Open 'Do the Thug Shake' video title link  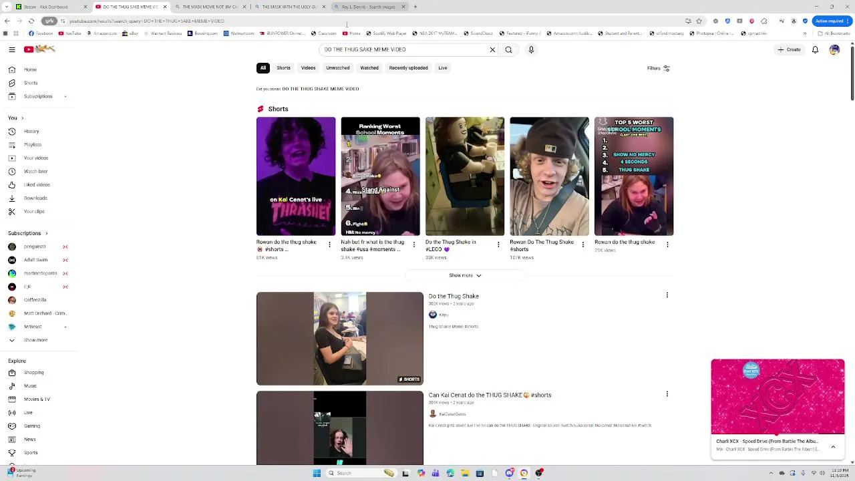coord(454,296)
